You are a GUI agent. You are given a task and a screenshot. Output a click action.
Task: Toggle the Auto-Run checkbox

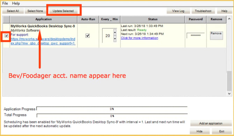coord(88,36)
